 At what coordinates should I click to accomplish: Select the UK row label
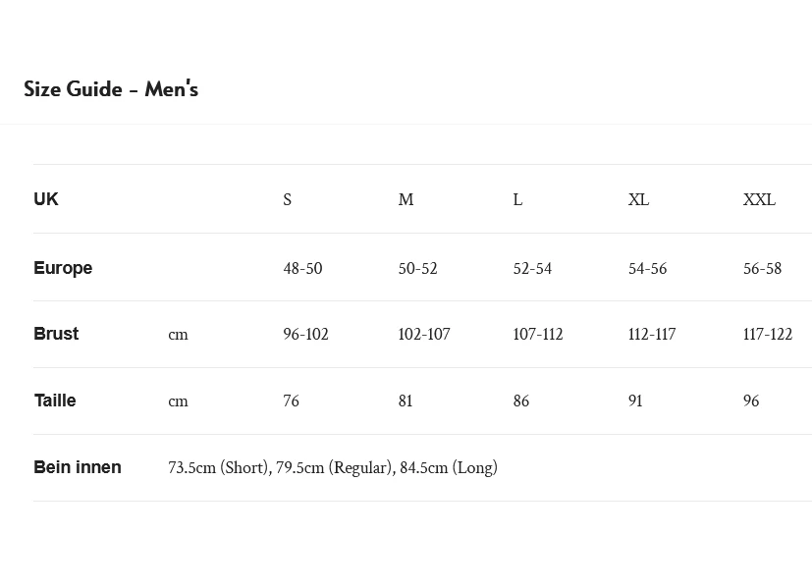[x=46, y=199]
